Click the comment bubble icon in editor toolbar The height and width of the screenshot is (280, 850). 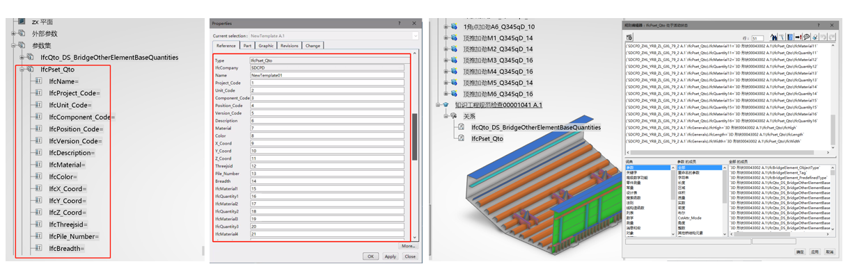tap(806, 37)
